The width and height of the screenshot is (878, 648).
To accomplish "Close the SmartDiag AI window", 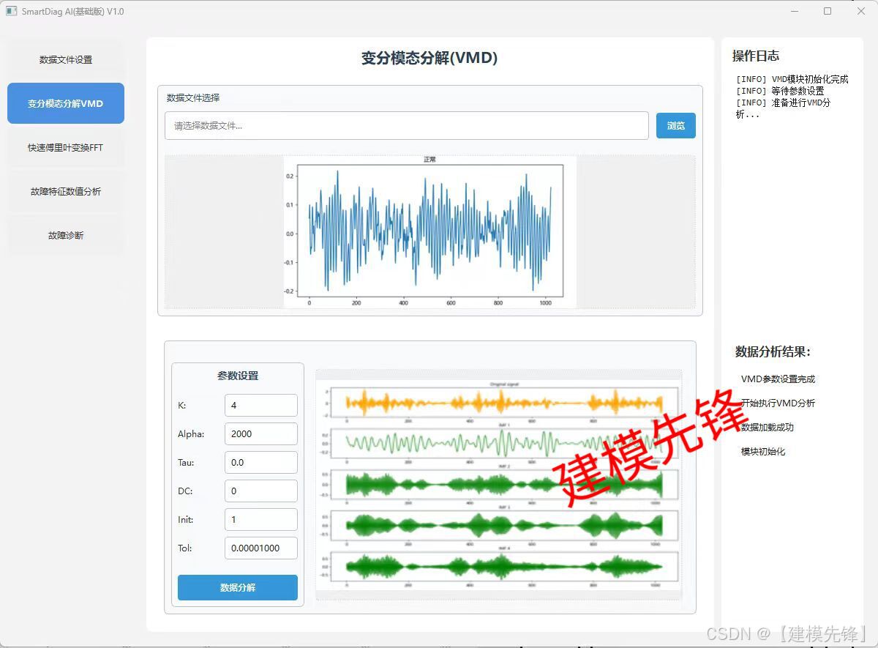I will tap(861, 11).
